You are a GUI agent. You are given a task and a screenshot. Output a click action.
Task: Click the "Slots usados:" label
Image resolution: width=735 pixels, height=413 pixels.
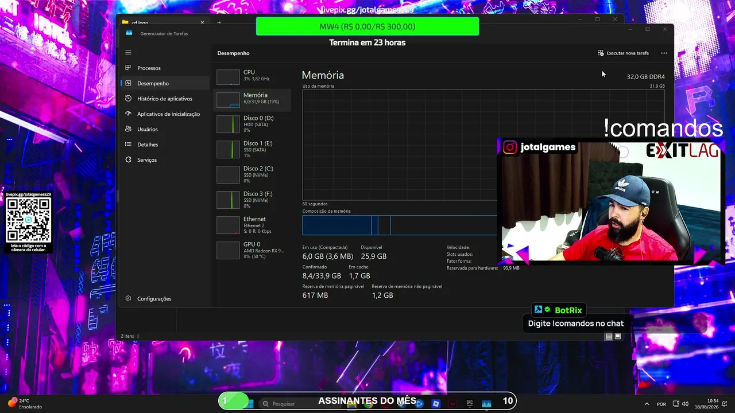(460, 254)
